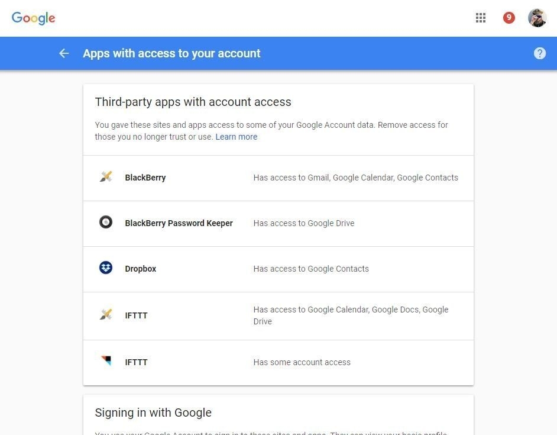The height and width of the screenshot is (435, 557).
Task: Expand the Dropbox entry name
Action: pos(141,269)
